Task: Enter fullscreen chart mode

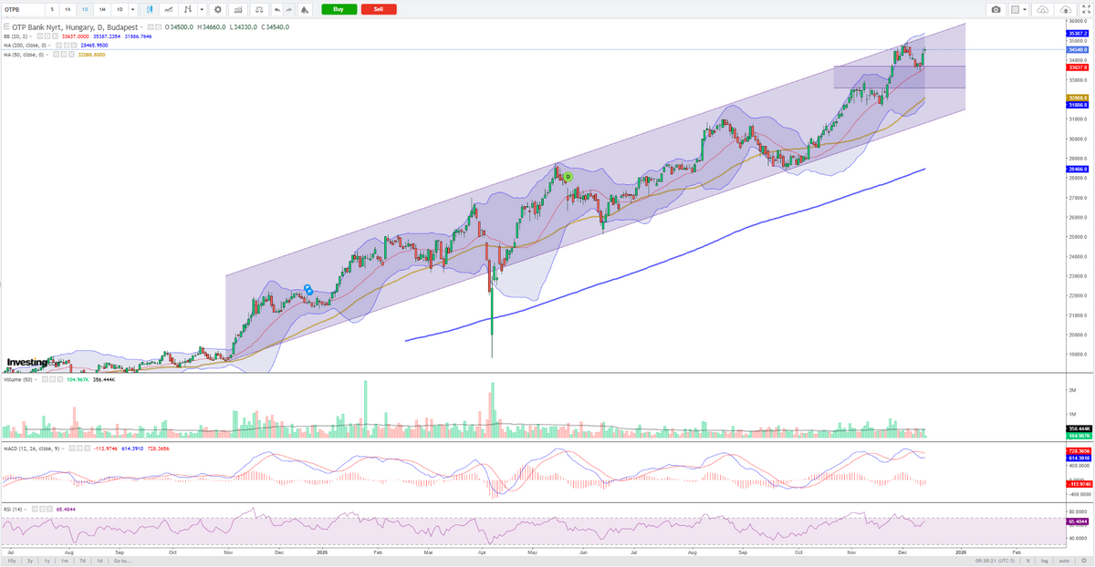Action: [1085, 9]
